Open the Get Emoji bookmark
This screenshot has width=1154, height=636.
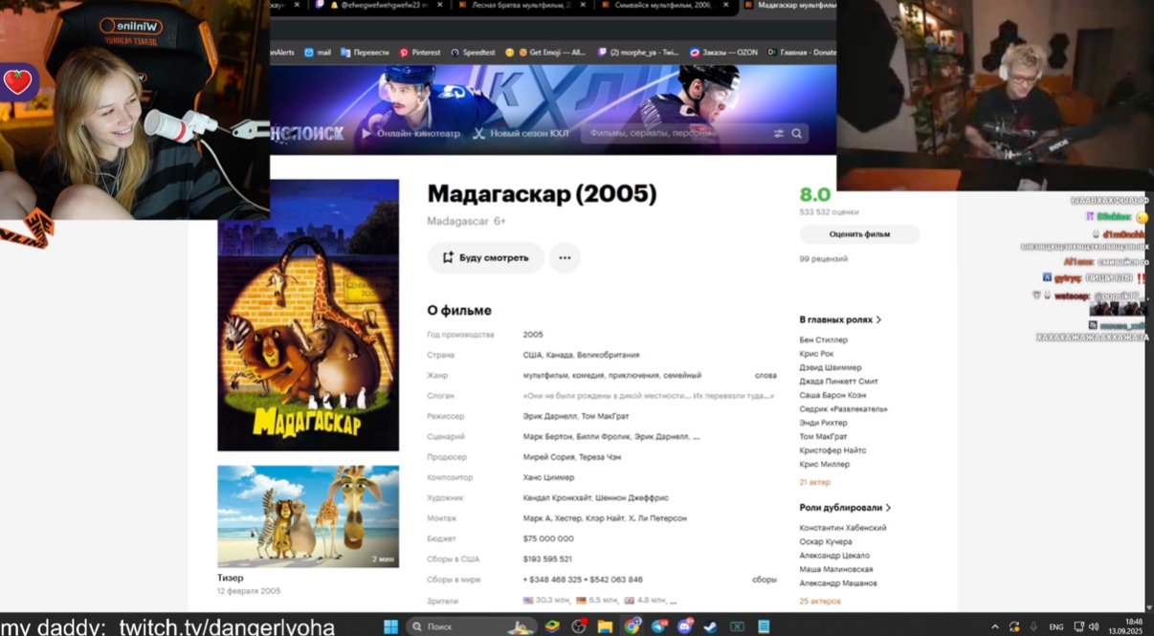coord(551,53)
